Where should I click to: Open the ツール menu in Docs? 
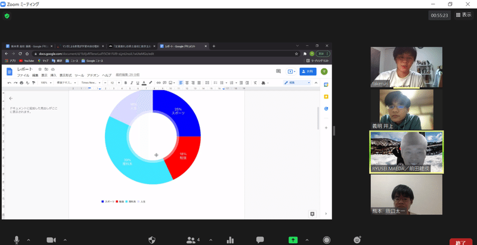[x=79, y=75]
